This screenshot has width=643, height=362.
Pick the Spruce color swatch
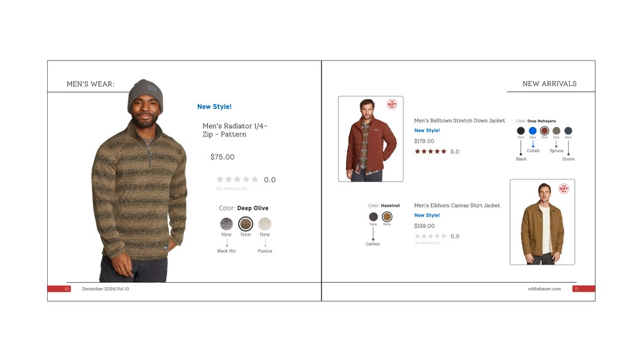[x=556, y=131]
